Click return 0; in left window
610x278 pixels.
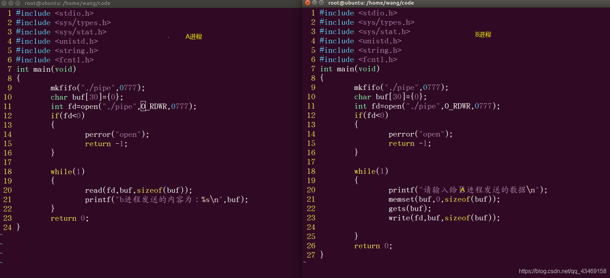click(70, 218)
